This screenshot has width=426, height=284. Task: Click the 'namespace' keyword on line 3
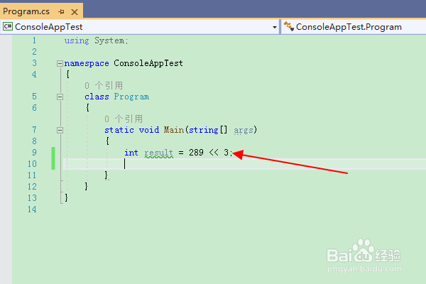coord(87,63)
